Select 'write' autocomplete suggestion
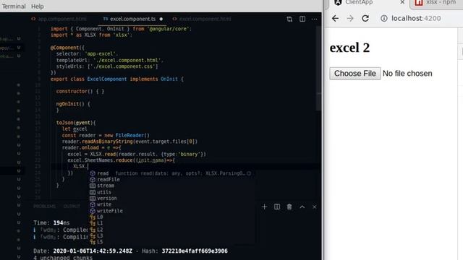463x260 pixels. [172, 204]
